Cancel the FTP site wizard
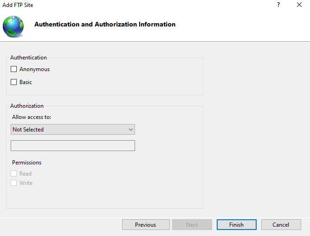This screenshot has height=236, width=310. tap(281, 225)
